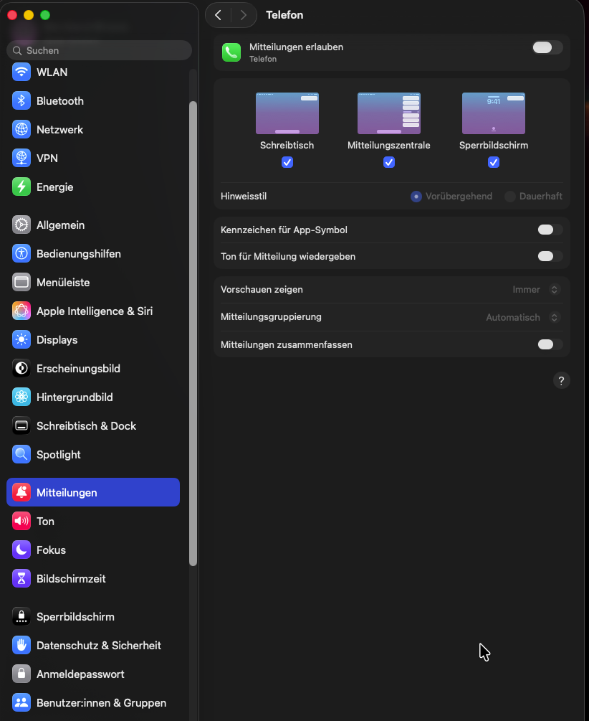Image resolution: width=589 pixels, height=721 pixels.
Task: Open Fokus settings in sidebar
Action: [93, 550]
